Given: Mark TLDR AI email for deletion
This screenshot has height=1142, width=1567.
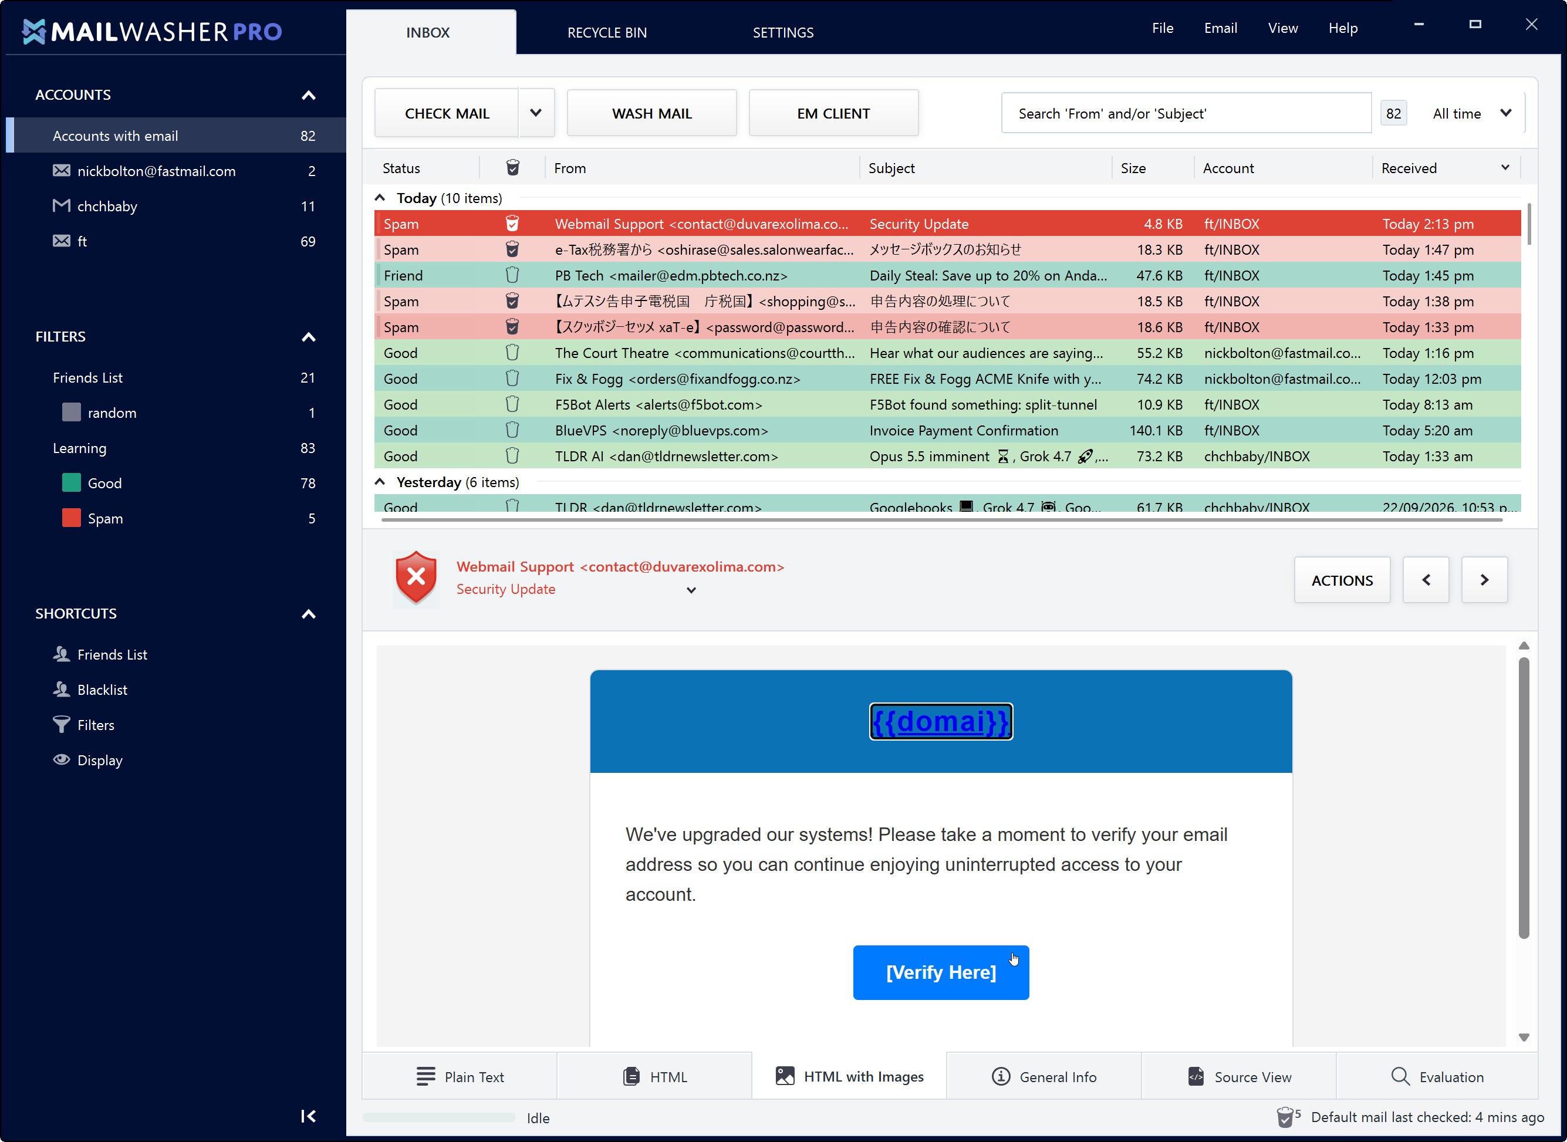Looking at the screenshot, I should point(512,455).
